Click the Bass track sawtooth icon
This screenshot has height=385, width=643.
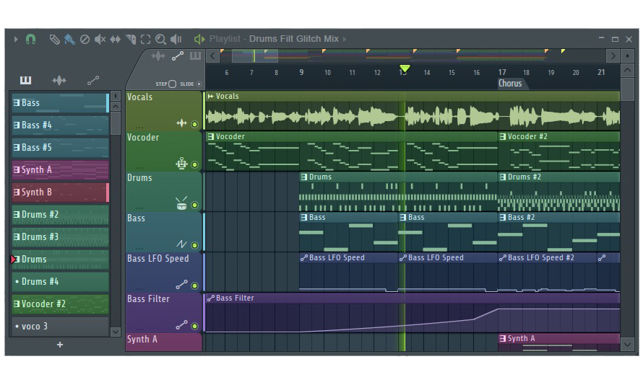coord(181,244)
